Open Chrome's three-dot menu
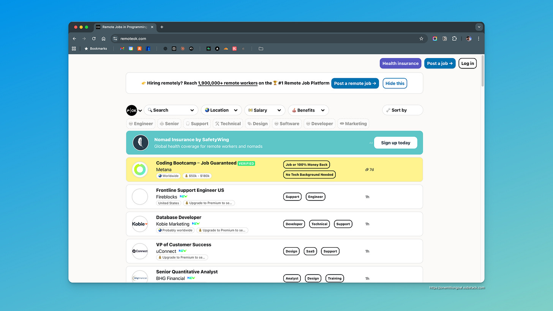This screenshot has width=553, height=311. click(478, 39)
